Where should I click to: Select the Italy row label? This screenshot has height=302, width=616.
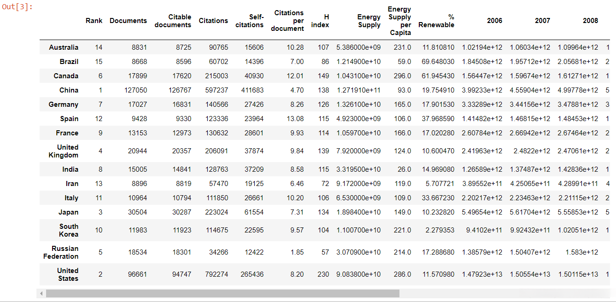[x=71, y=198]
